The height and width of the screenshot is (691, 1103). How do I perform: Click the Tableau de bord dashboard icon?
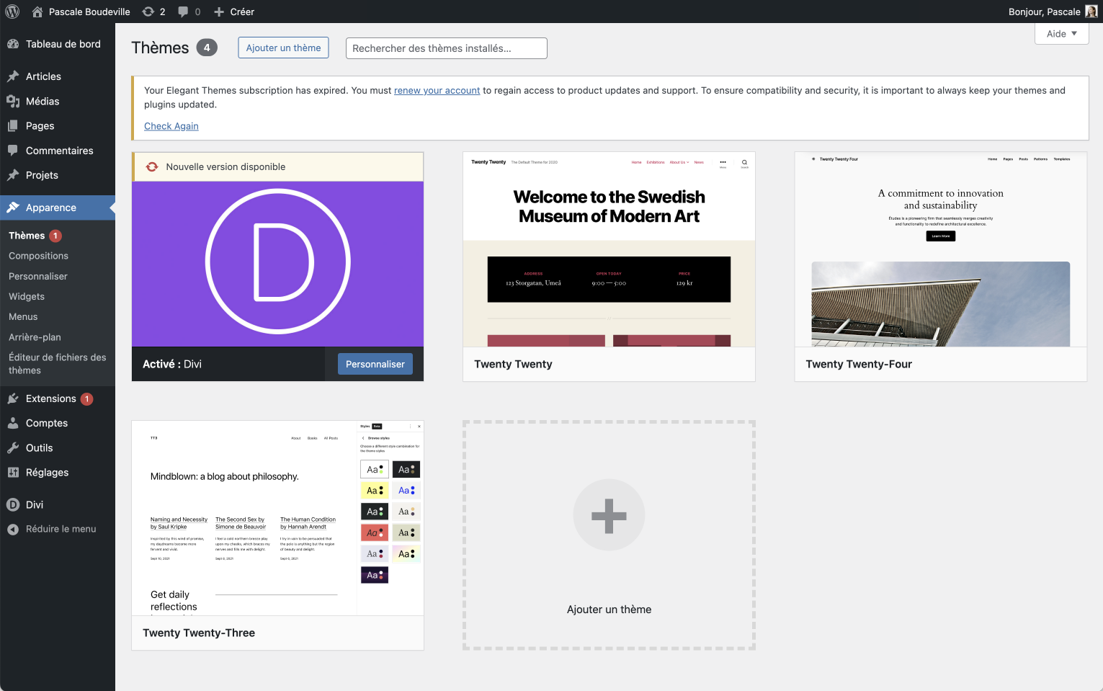coord(13,44)
